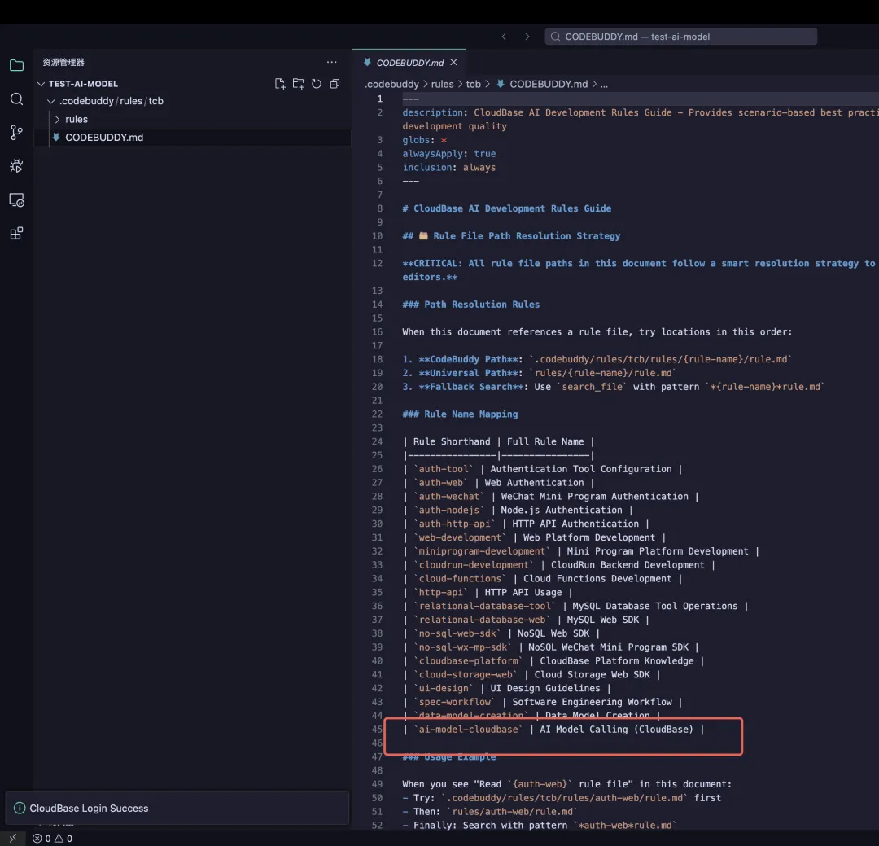Open Remote Explorer monitor icon
Viewport: 879px width, 846px height.
click(x=17, y=200)
